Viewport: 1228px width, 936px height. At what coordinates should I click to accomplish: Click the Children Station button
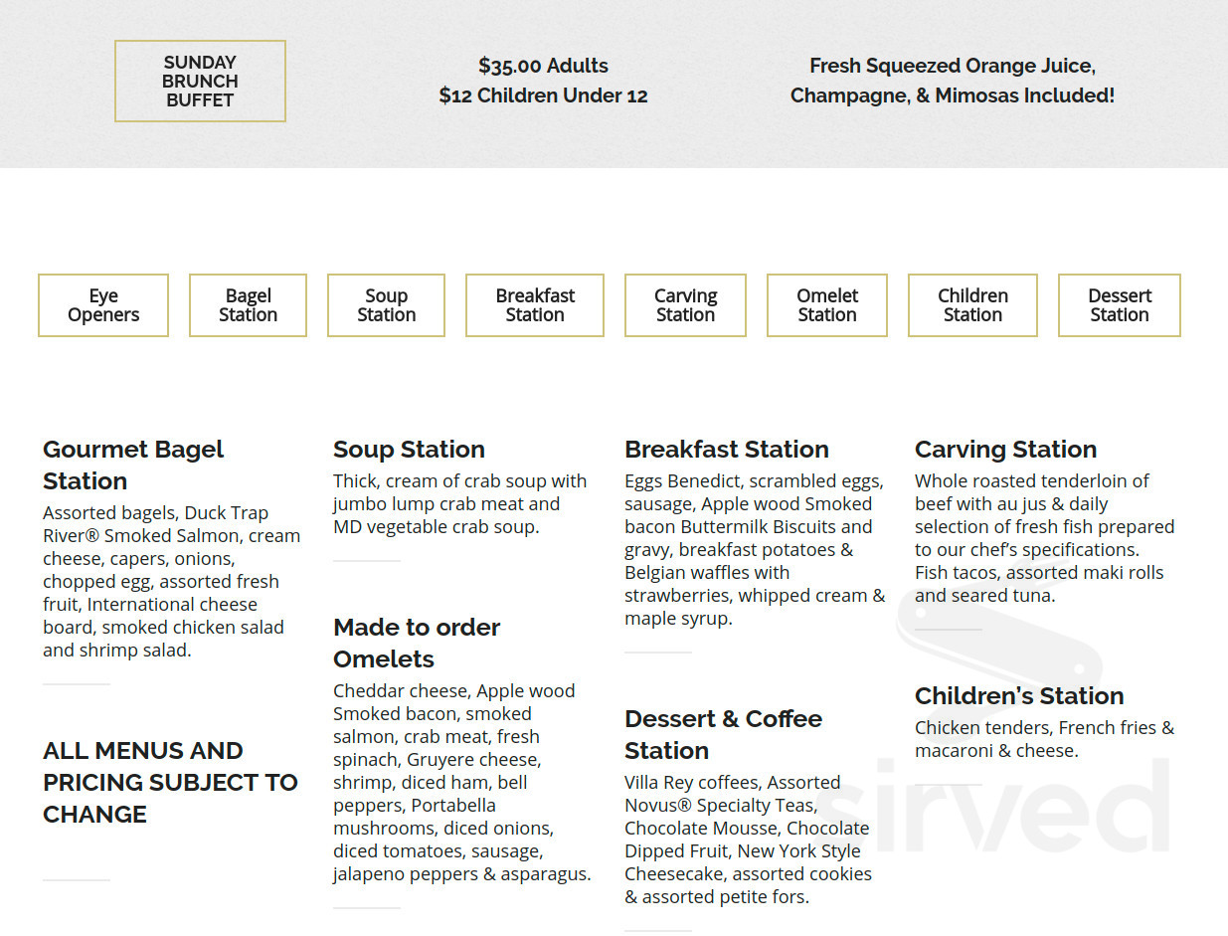[x=972, y=304]
